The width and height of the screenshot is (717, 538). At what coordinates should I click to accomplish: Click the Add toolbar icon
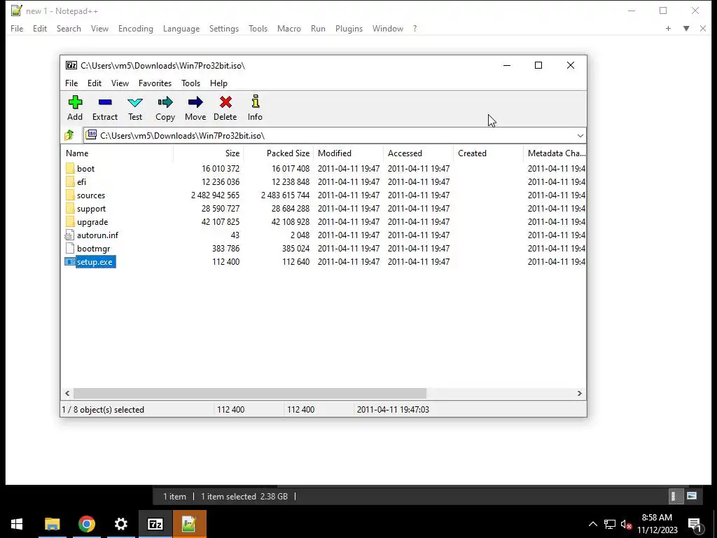(75, 102)
